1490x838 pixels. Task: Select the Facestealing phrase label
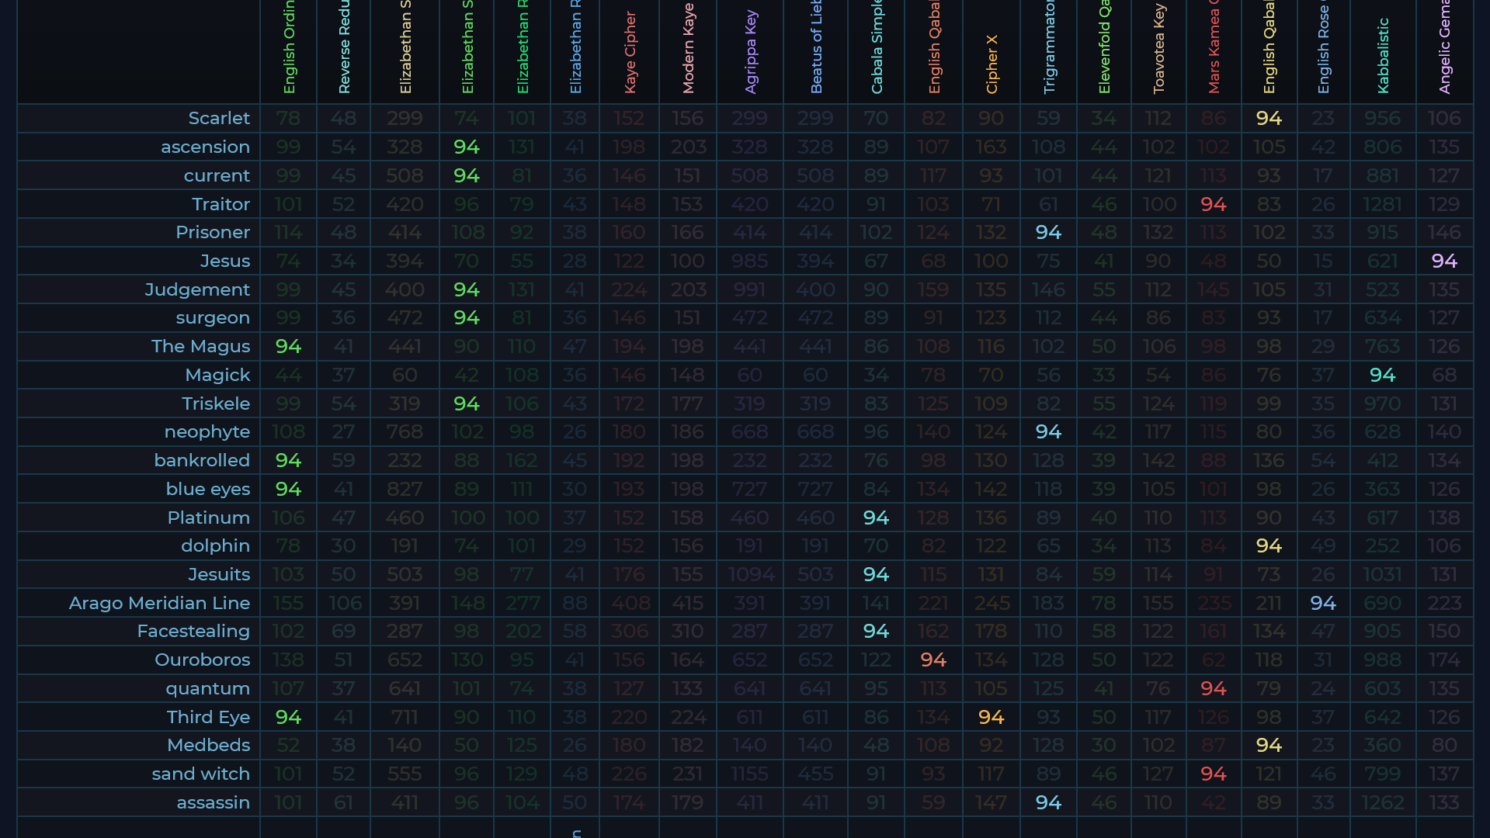(x=193, y=631)
